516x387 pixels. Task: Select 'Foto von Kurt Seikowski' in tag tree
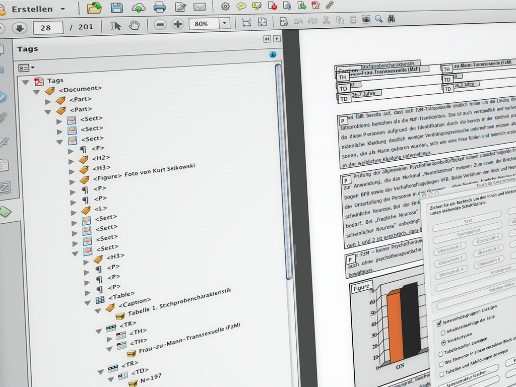(x=159, y=170)
